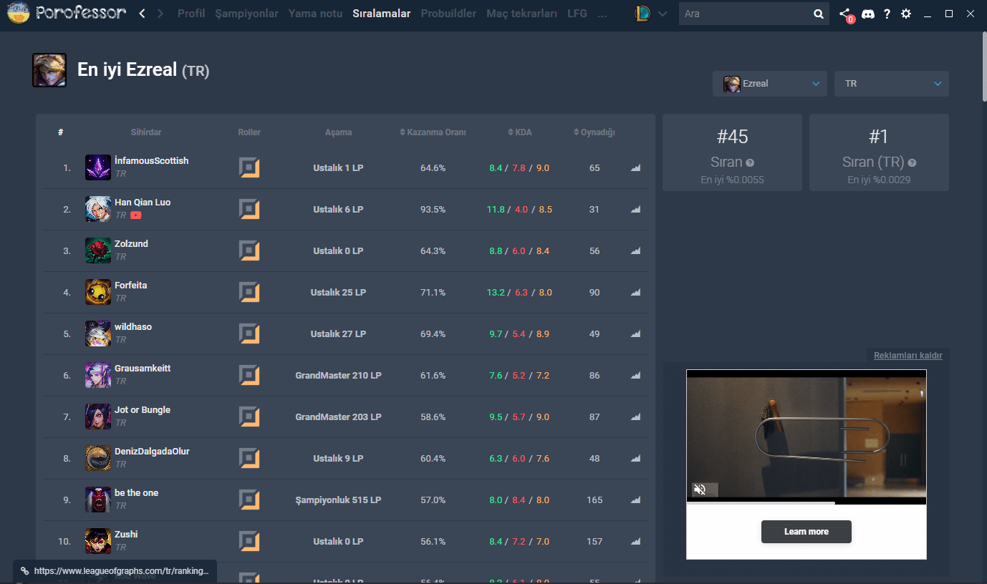Open the settings gear icon
Image resolution: width=987 pixels, height=584 pixels.
pos(906,14)
